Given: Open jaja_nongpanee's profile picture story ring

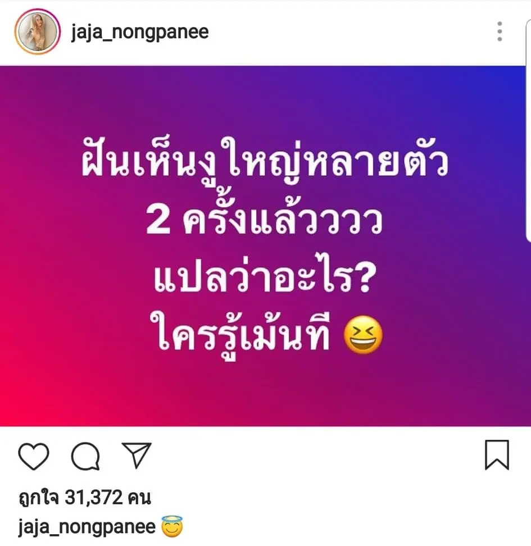Looking at the screenshot, I should [37, 31].
